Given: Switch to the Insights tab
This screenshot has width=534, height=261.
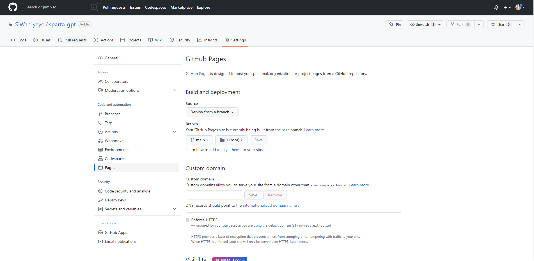Looking at the screenshot, I should pos(207,40).
